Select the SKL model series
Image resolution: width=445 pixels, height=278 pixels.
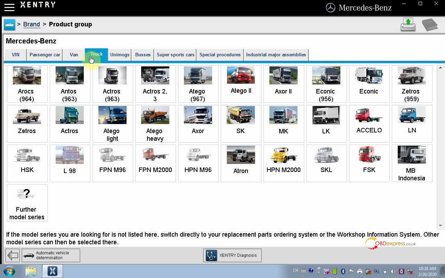click(x=326, y=163)
